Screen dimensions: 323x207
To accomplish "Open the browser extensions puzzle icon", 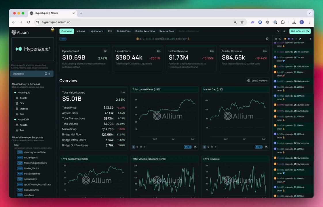I will [x=283, y=22].
